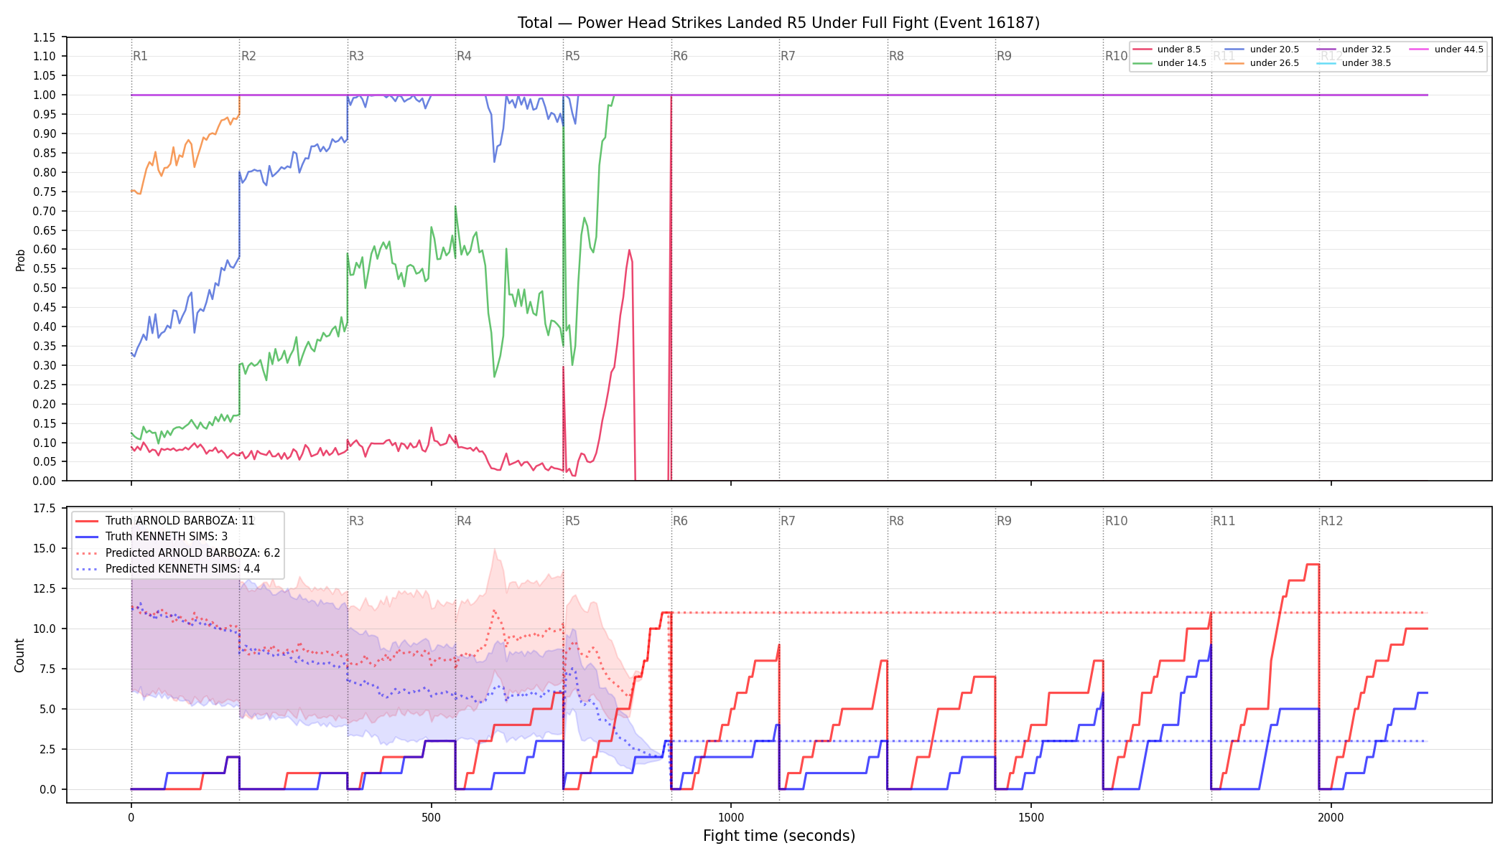This screenshot has width=1508, height=861.
Task: Select the 'under 20.5' legend entry
Action: click(1262, 50)
